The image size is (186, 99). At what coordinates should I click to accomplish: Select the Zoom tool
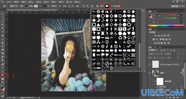pos(2,82)
